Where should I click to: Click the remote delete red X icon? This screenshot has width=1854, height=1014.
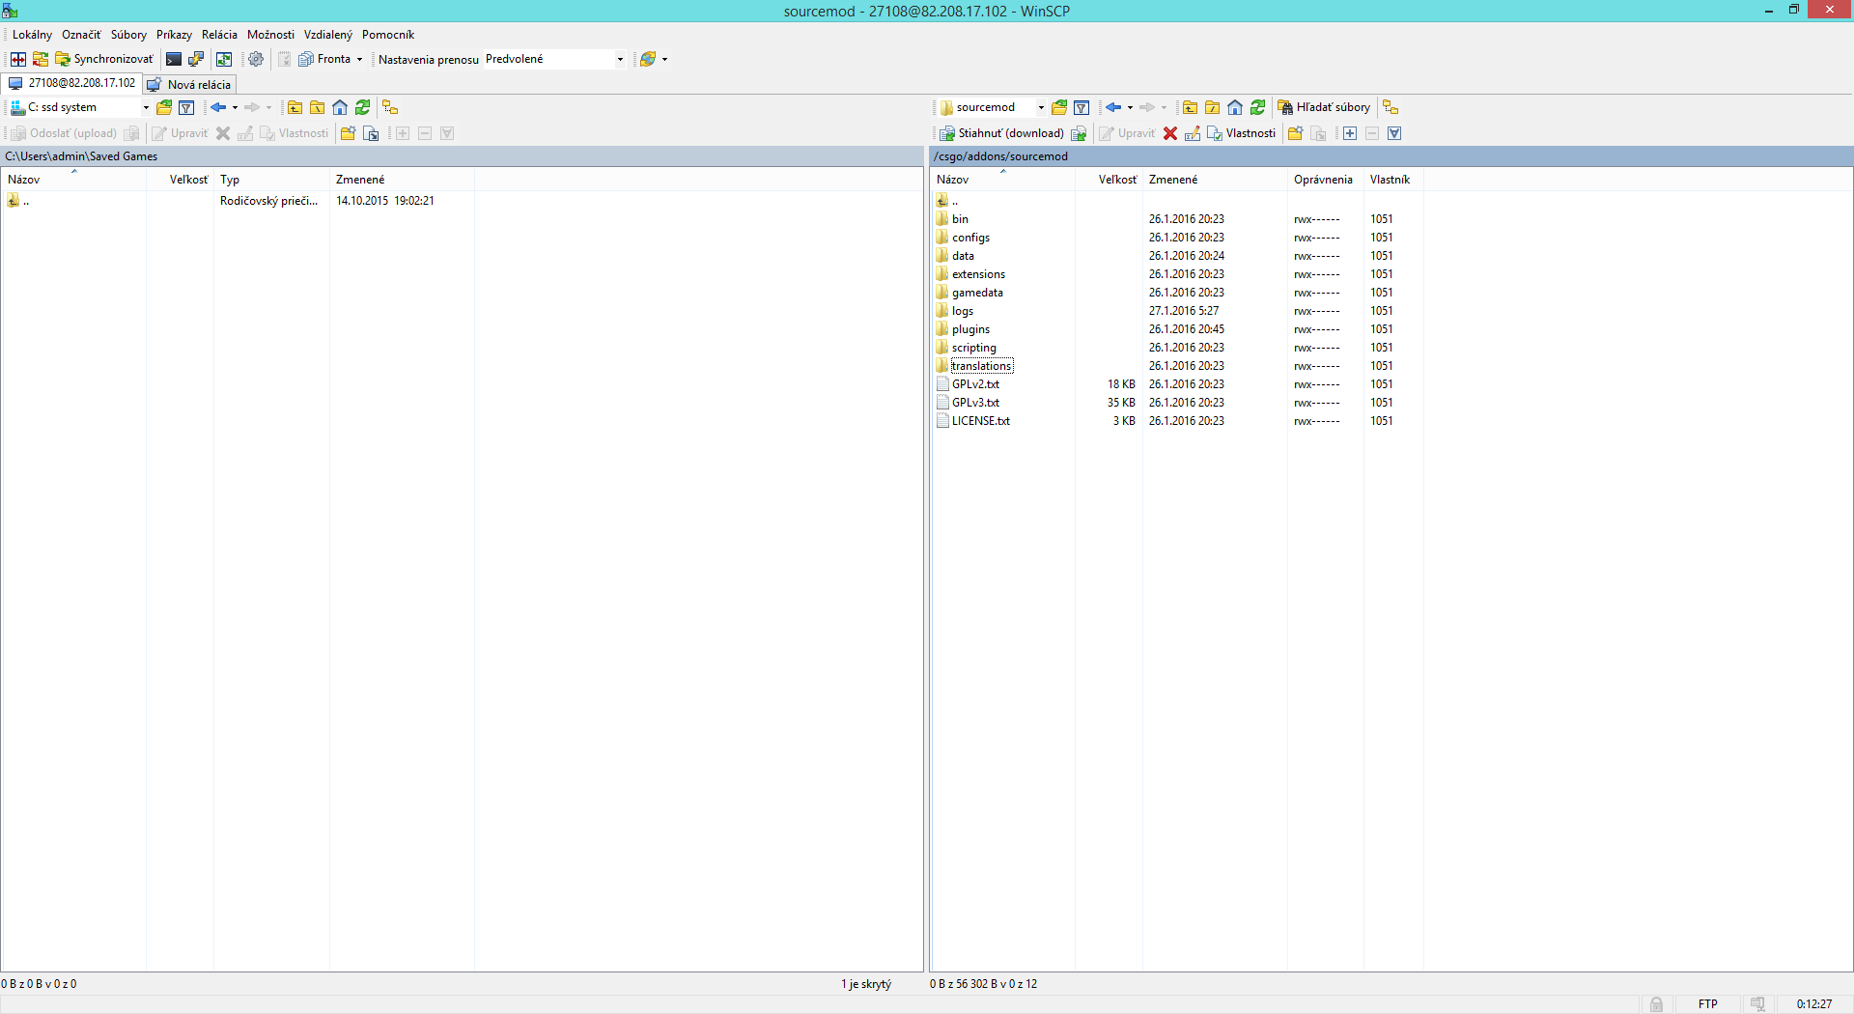(1170, 133)
